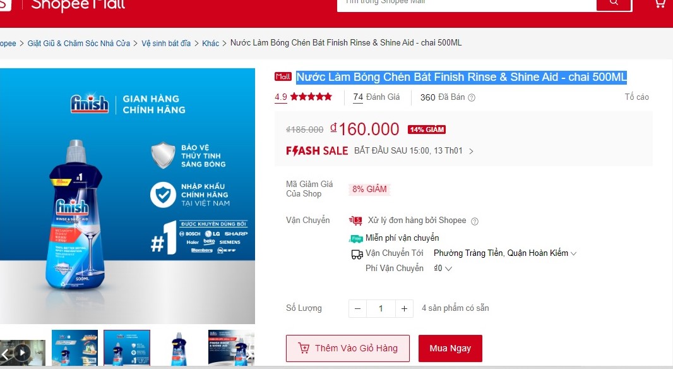Image resolution: width=673 pixels, height=369 pixels.
Task: Show next thumbnails with right arrow
Action: 250,354
